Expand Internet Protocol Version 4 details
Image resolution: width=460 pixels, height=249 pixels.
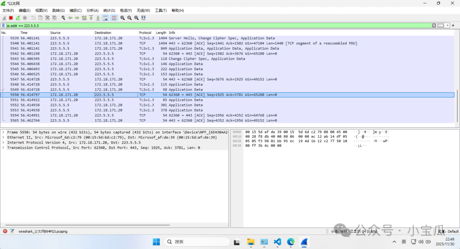[3, 143]
